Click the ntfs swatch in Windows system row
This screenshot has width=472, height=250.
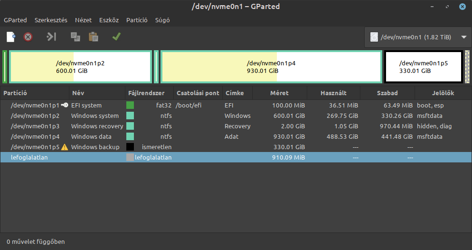pyautogui.click(x=130, y=116)
